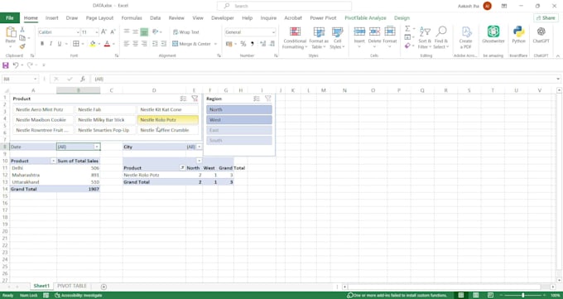Open the File tab

point(10,17)
